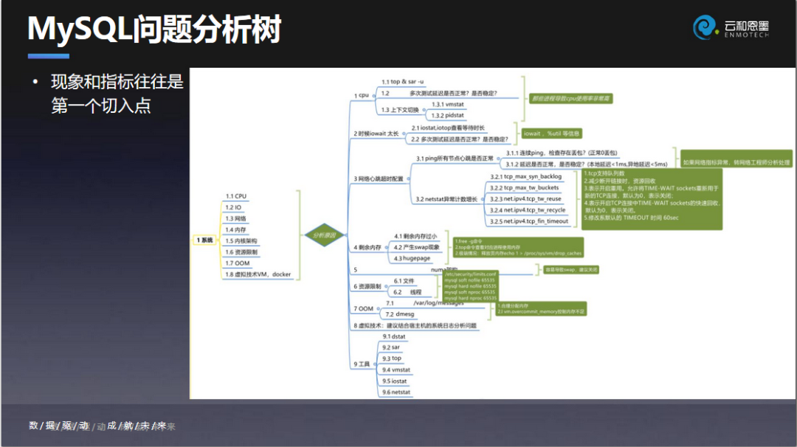
Task: Click the 1.1 top & sar -u node
Action: 403,81
